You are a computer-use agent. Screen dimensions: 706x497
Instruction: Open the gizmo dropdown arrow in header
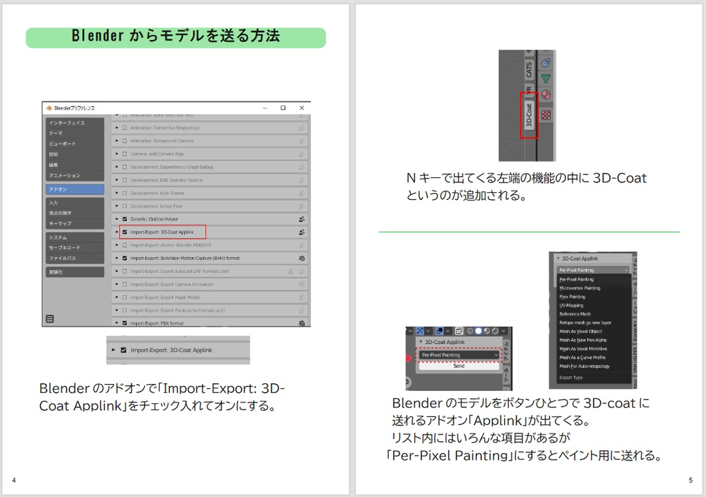click(x=428, y=331)
